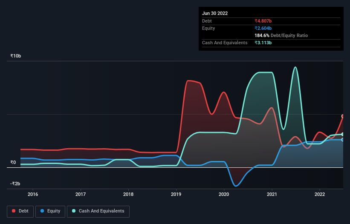Click the Debt label in tooltip
Screen dimensions: 350x224
(207, 21)
